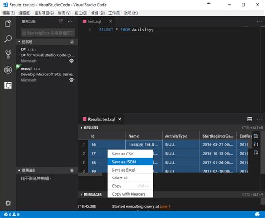Viewport: 265px width, 218px height.
Task: Click the Save as JSON braces icon beside grid
Action: coord(256,144)
